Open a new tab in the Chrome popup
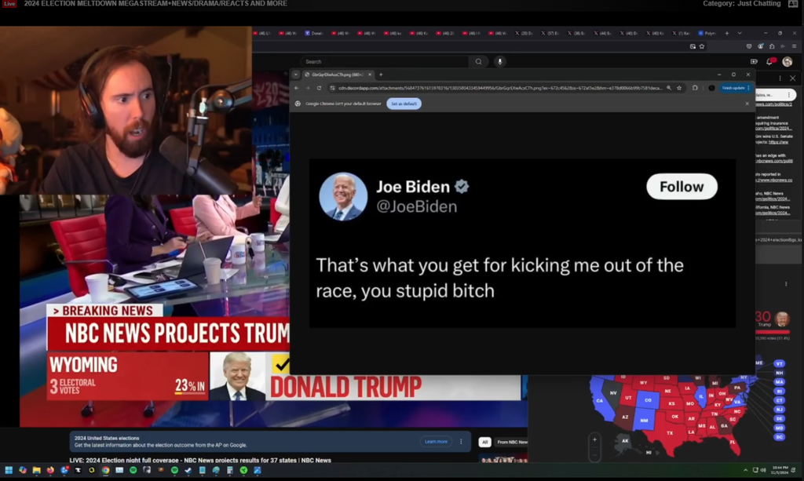 tap(382, 75)
